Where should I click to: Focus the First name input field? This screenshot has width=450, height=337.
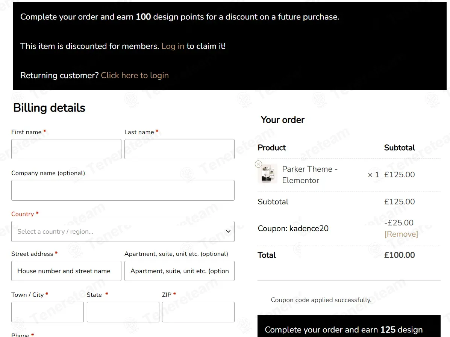[66, 149]
